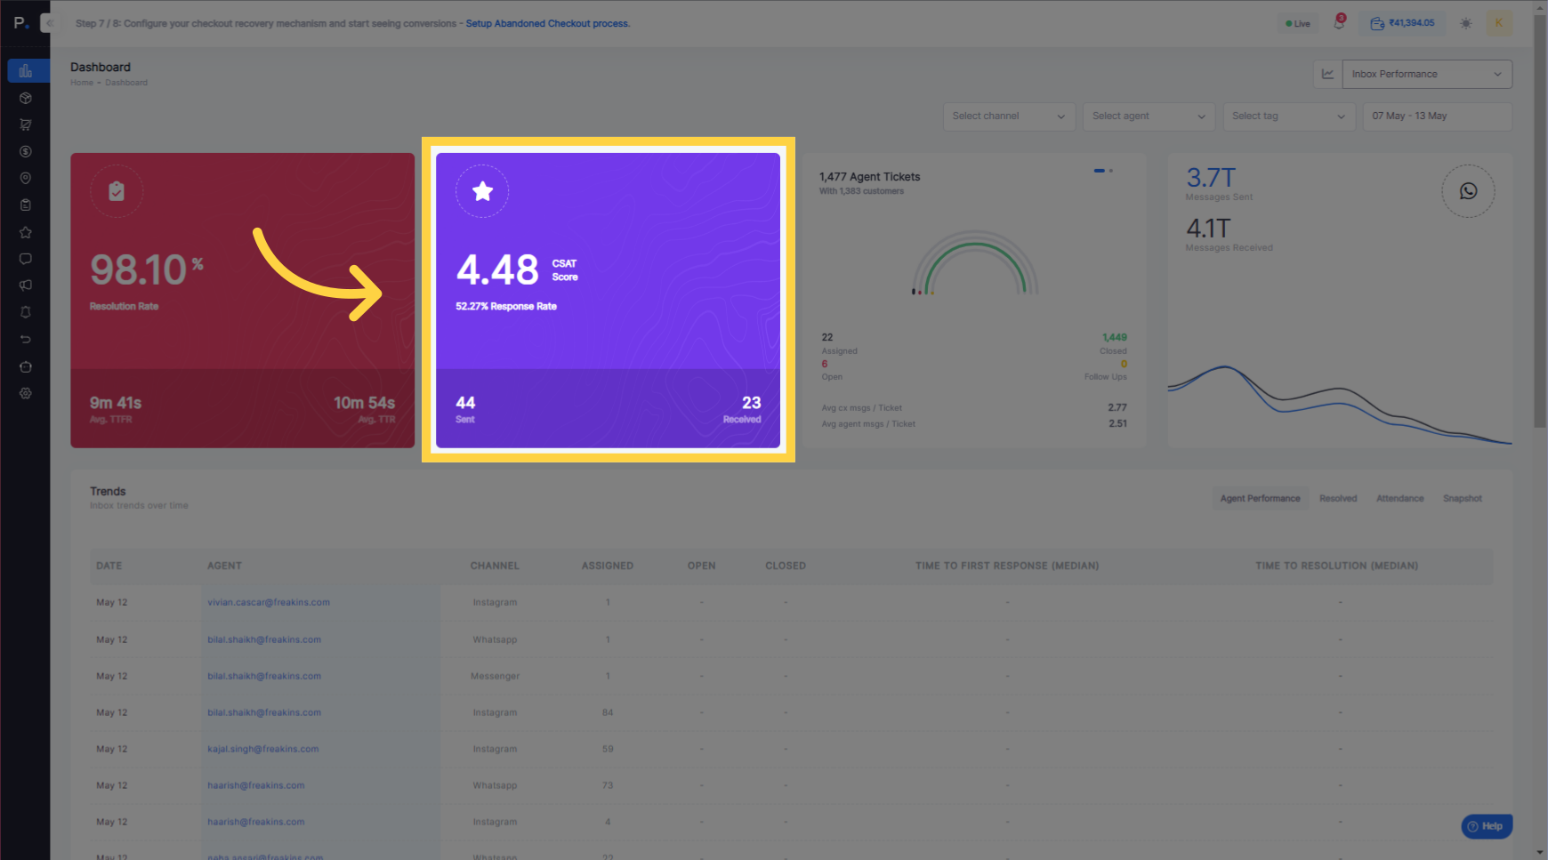Open Select agent dropdown
1548x860 pixels.
point(1149,117)
